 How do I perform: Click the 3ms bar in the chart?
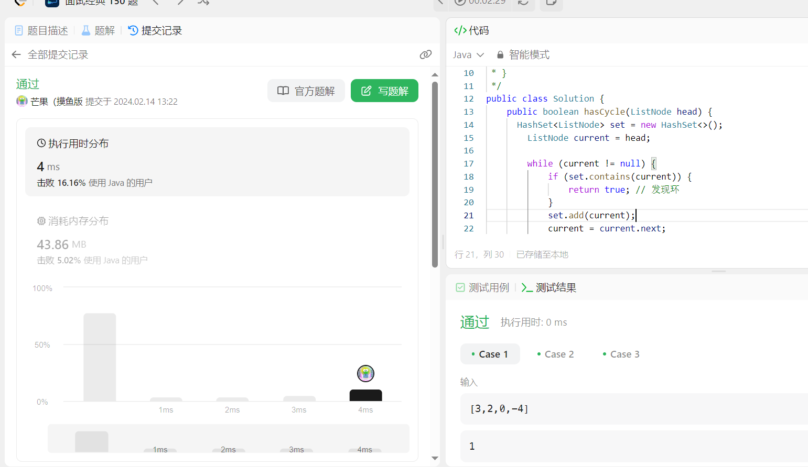(x=299, y=398)
